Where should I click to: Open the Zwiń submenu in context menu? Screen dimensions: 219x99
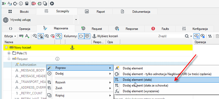coord(80,88)
